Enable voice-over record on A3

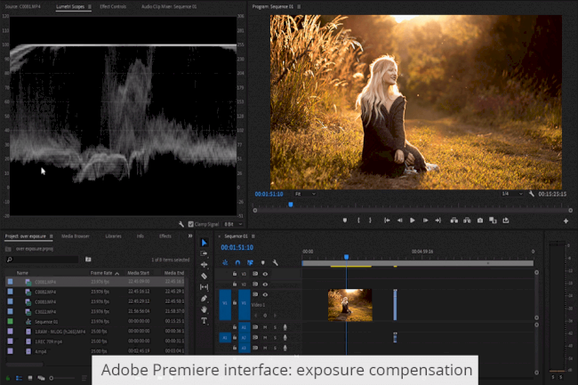coord(285,348)
